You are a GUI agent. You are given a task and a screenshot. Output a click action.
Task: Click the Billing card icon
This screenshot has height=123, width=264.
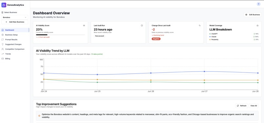[x=3, y=59]
